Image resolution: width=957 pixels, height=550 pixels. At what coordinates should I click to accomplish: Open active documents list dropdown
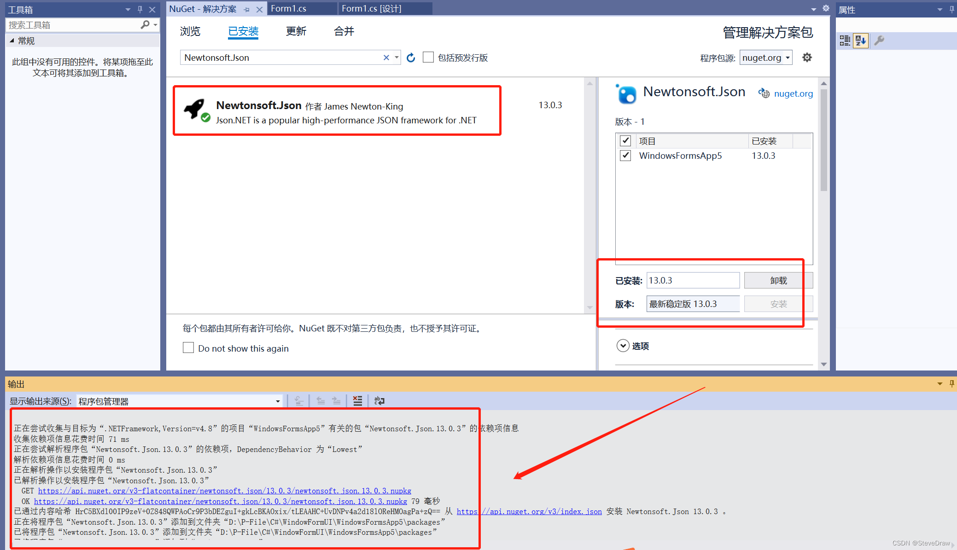click(813, 9)
